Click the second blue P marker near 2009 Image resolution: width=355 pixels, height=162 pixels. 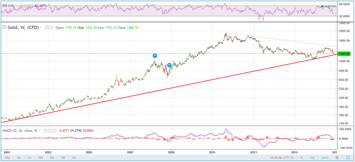click(x=169, y=65)
